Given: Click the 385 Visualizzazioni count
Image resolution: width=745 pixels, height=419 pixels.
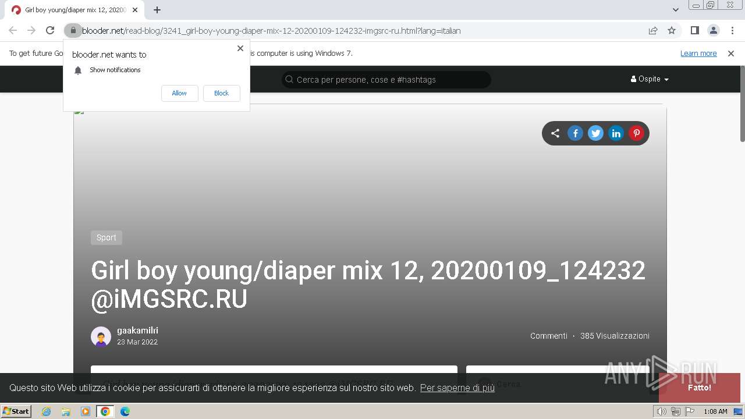Looking at the screenshot, I should (615, 336).
